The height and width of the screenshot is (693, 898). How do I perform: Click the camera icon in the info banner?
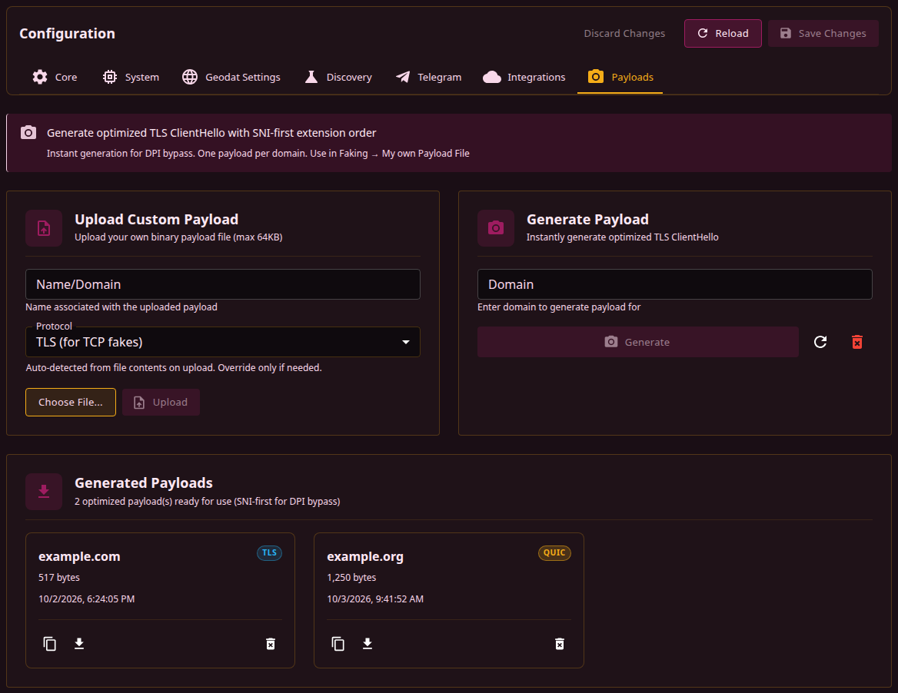[x=28, y=133]
